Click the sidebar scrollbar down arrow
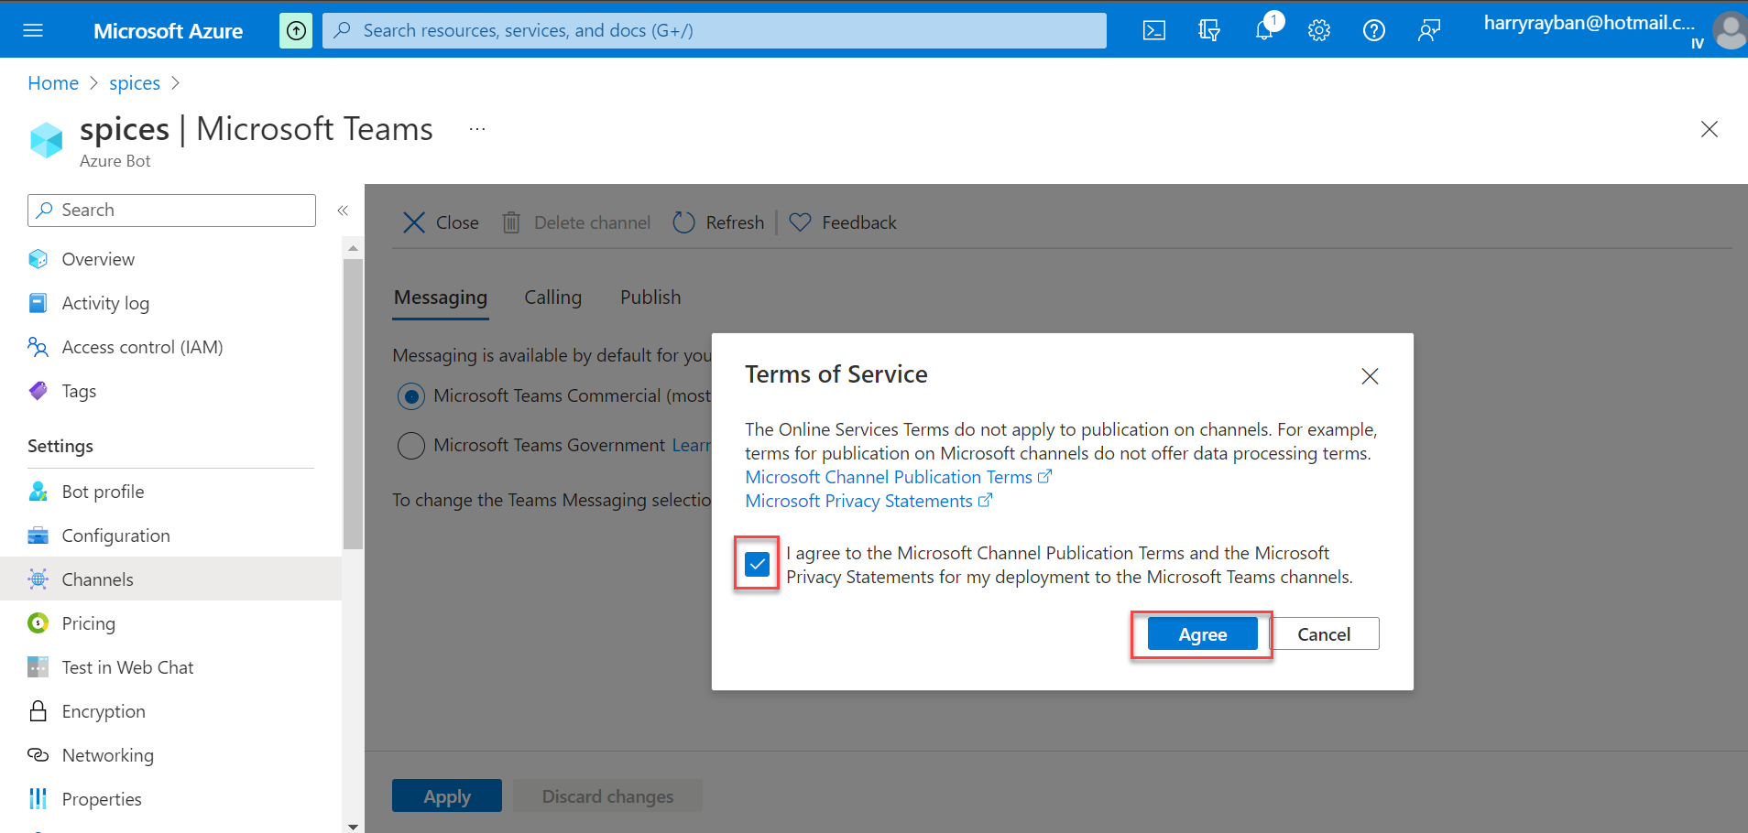The image size is (1748, 833). coord(353,826)
